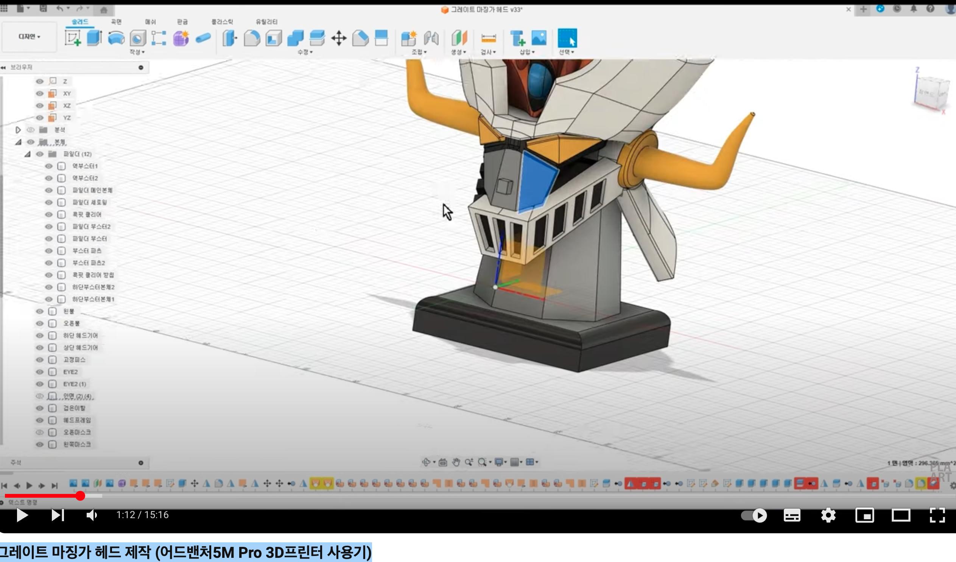Select the 검은이빨 body in browser
This screenshot has height=562, width=956.
(x=74, y=408)
